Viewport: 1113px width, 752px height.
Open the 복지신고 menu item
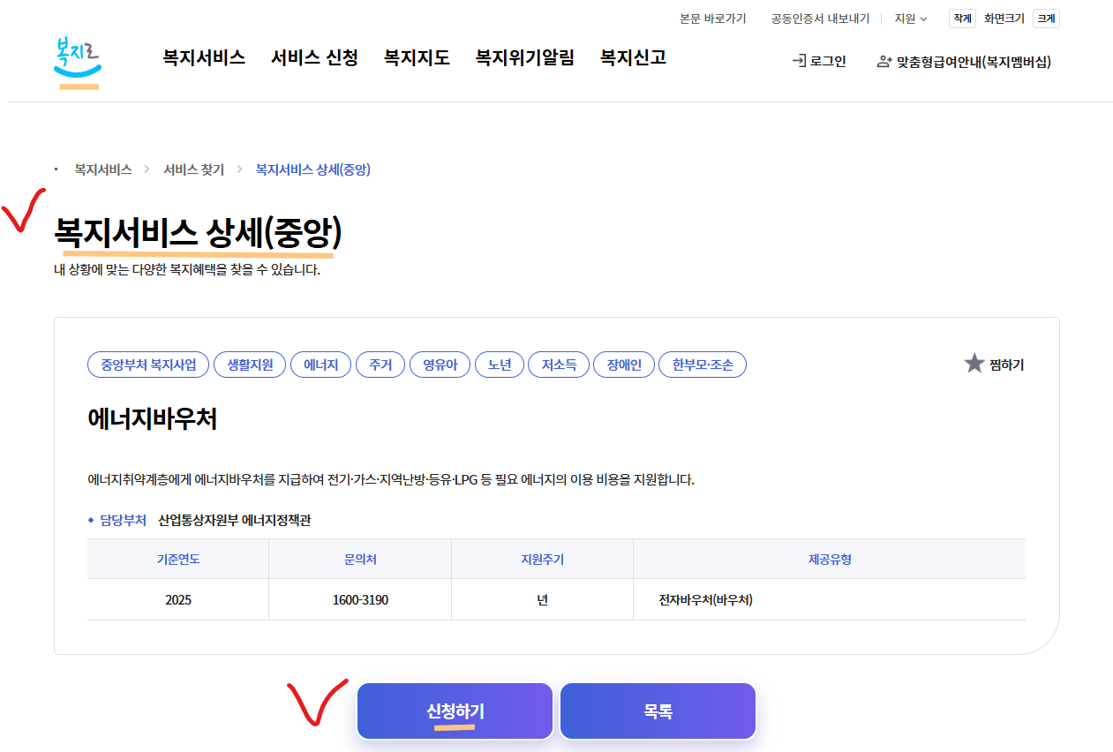tap(632, 57)
